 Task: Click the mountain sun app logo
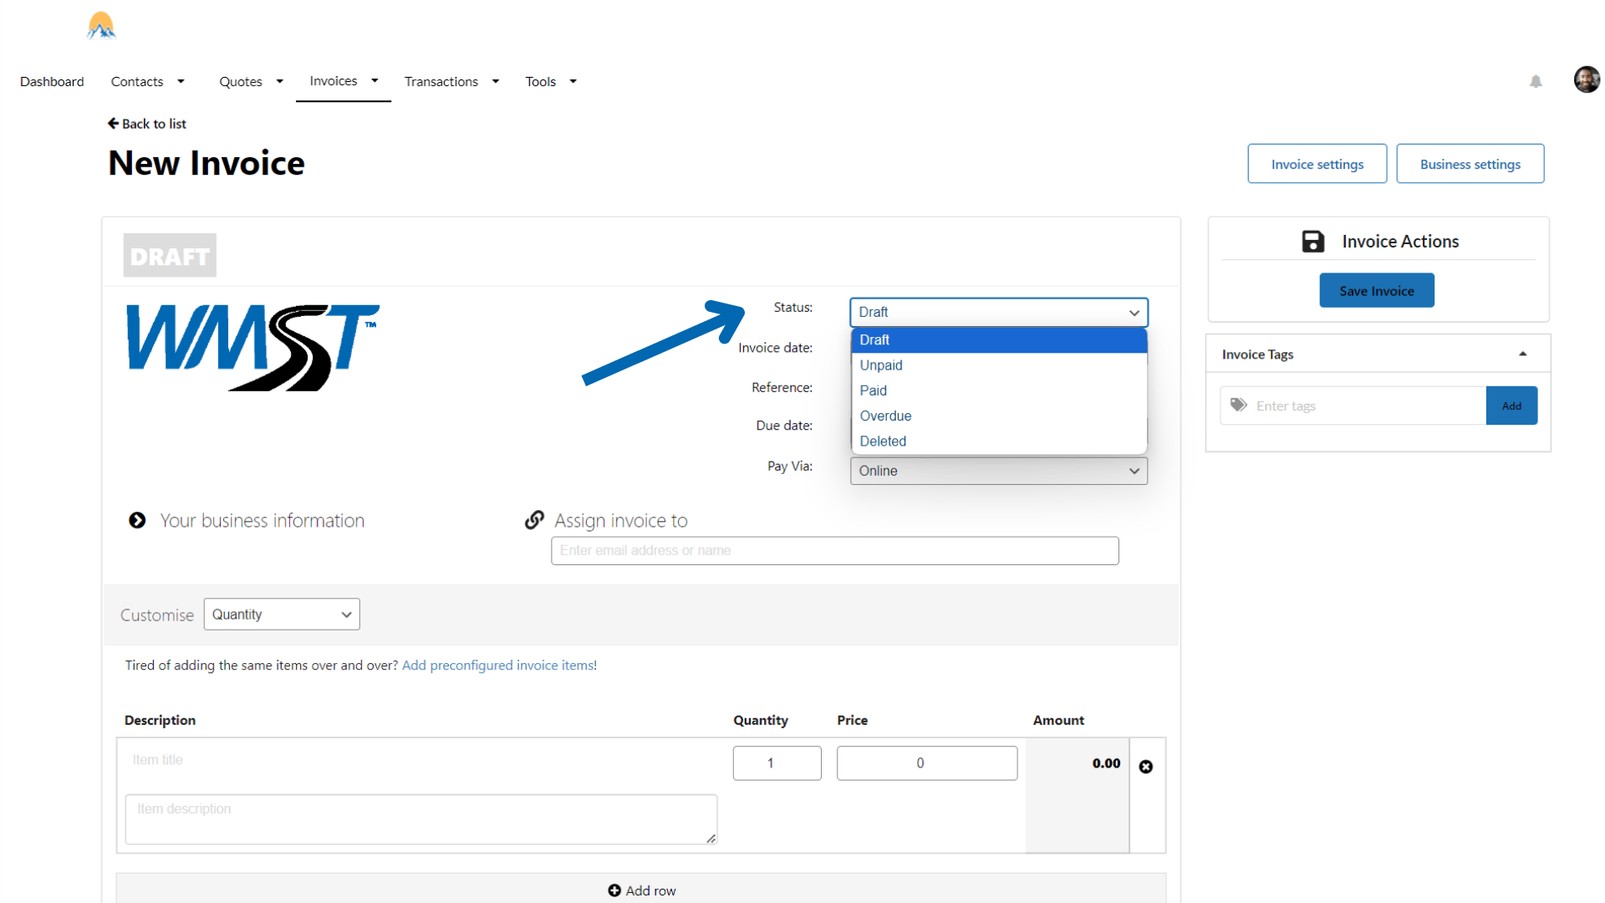(101, 26)
